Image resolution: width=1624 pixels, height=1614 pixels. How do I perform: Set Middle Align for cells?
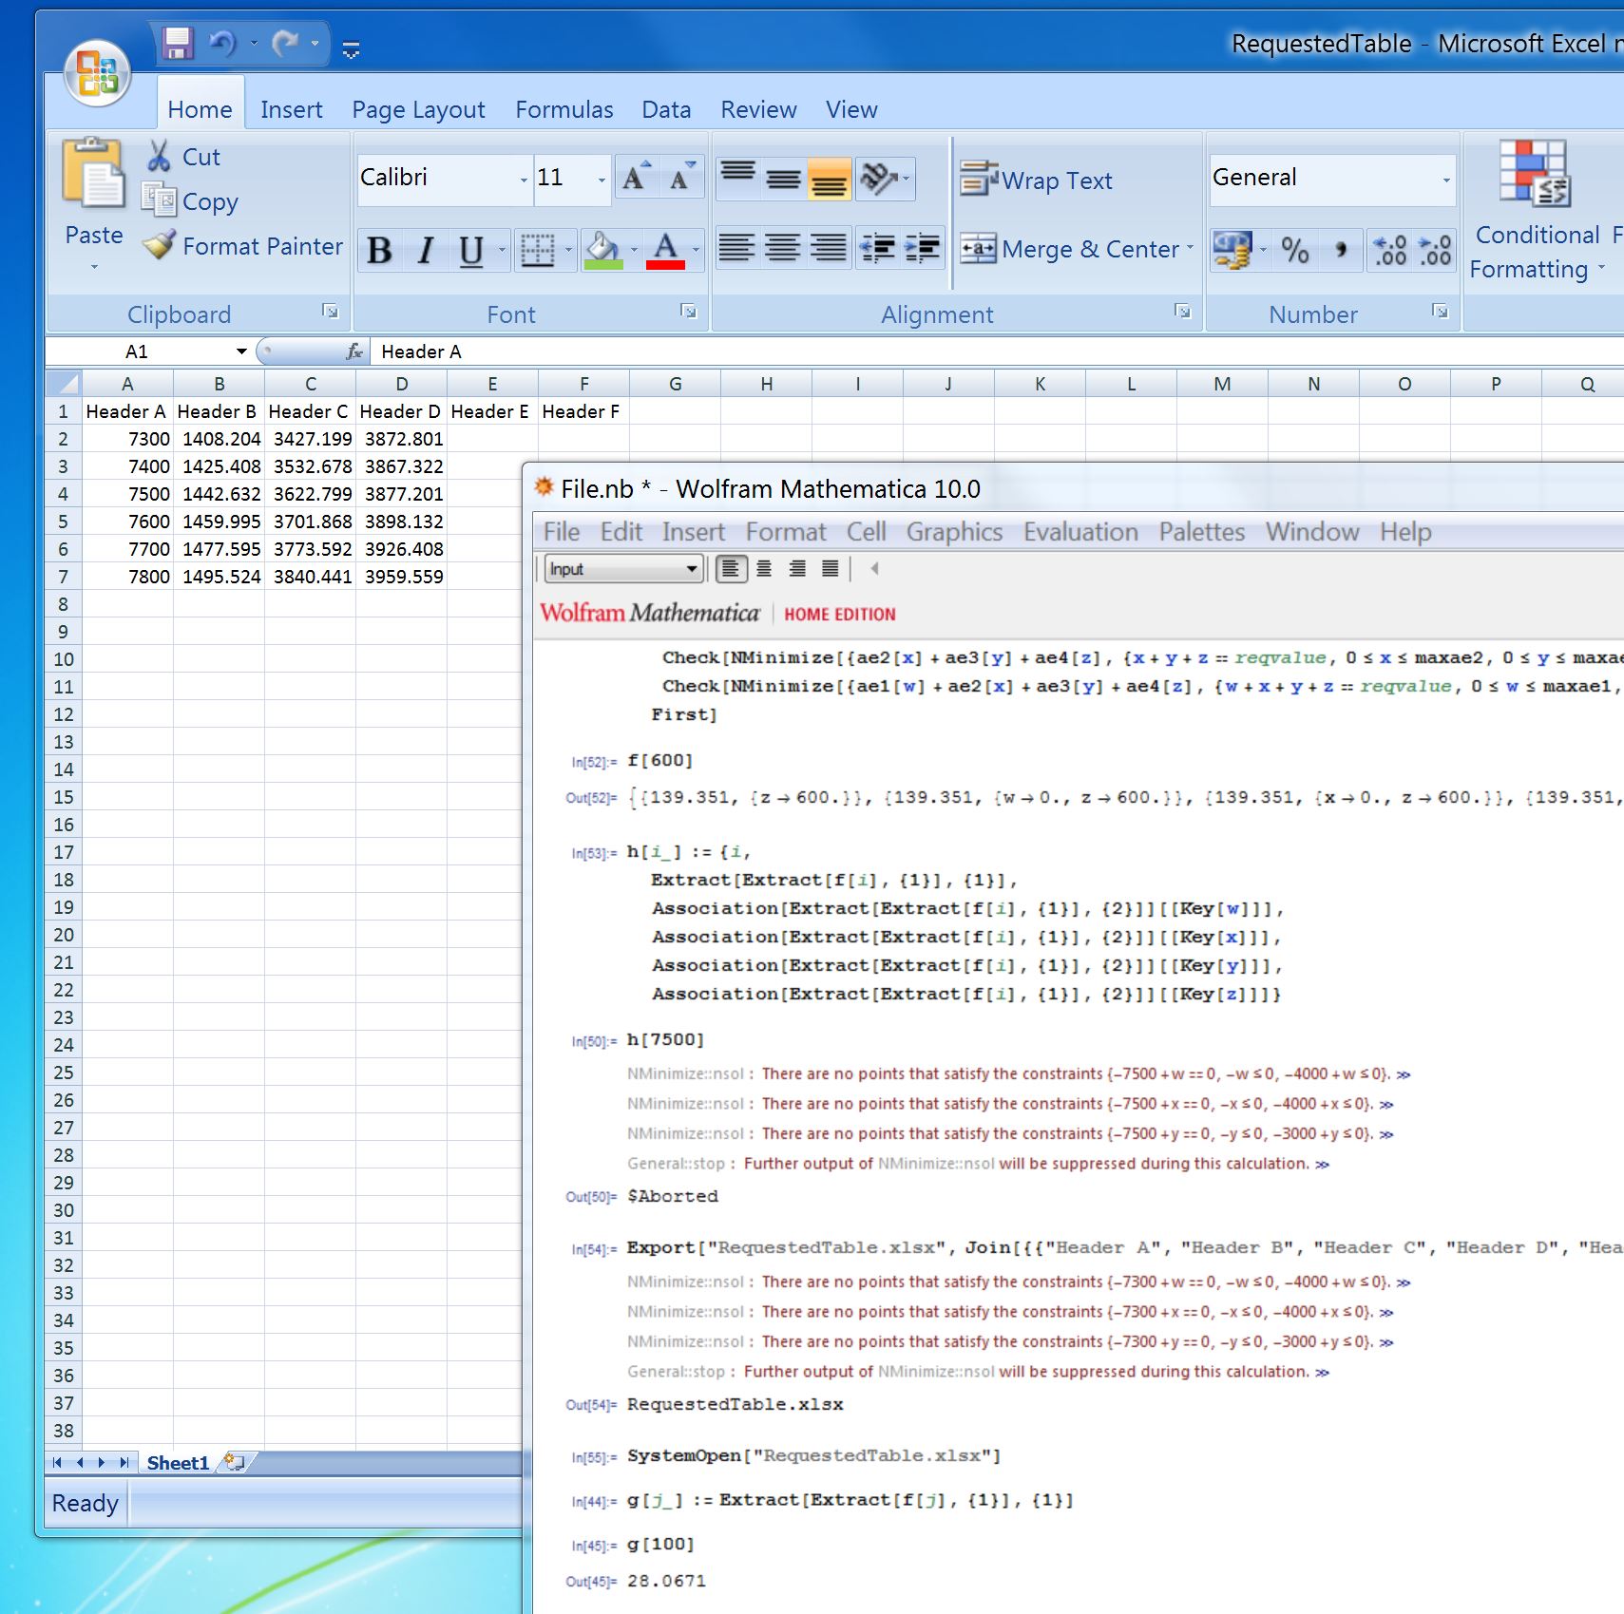[783, 178]
